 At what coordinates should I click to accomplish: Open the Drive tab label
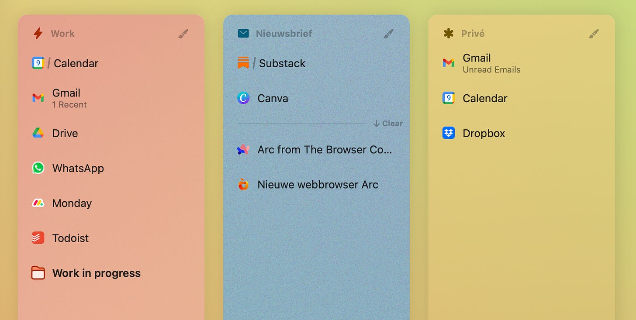pyautogui.click(x=65, y=133)
